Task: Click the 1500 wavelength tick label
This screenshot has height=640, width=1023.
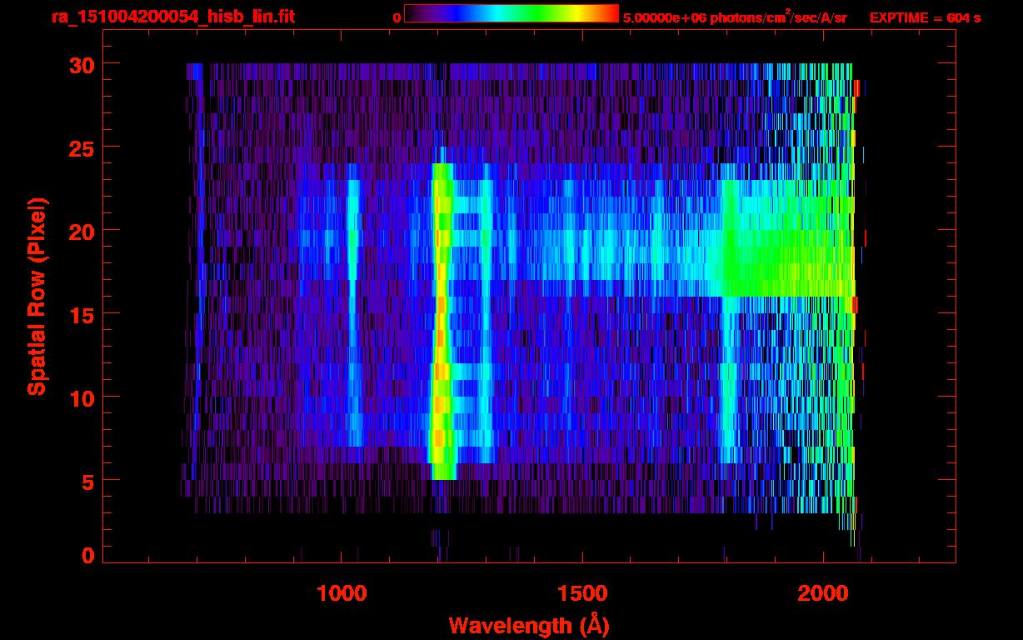Action: click(582, 593)
